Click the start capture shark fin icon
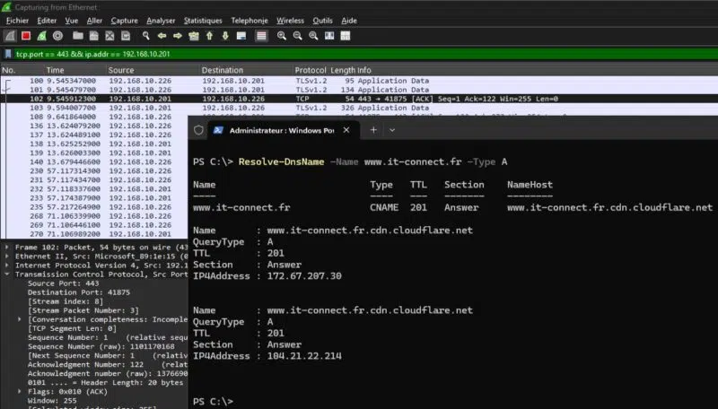Image resolution: width=718 pixels, height=409 pixels. pyautogui.click(x=10, y=36)
